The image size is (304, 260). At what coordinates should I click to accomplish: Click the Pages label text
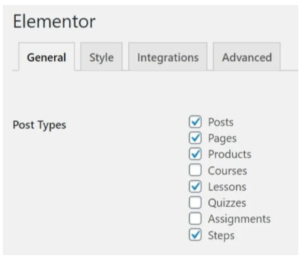coord(222,139)
